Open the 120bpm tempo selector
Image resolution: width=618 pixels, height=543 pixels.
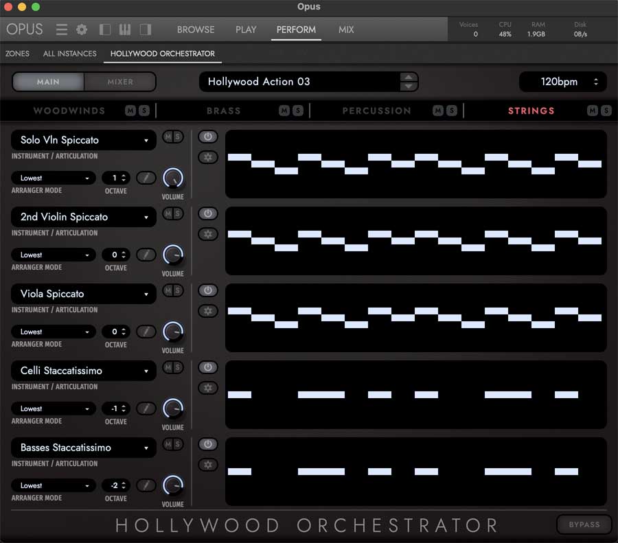tap(563, 82)
